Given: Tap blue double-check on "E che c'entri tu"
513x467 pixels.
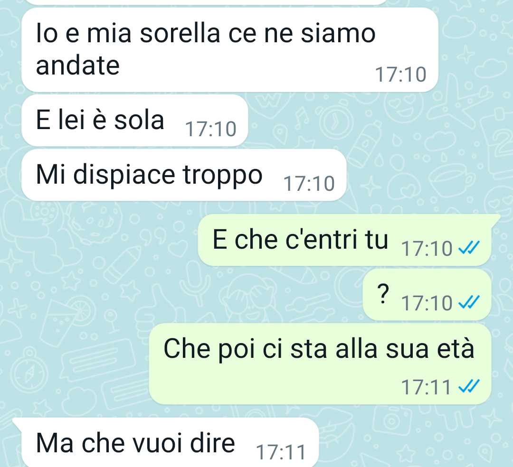Looking at the screenshot, I should pyautogui.click(x=469, y=247).
